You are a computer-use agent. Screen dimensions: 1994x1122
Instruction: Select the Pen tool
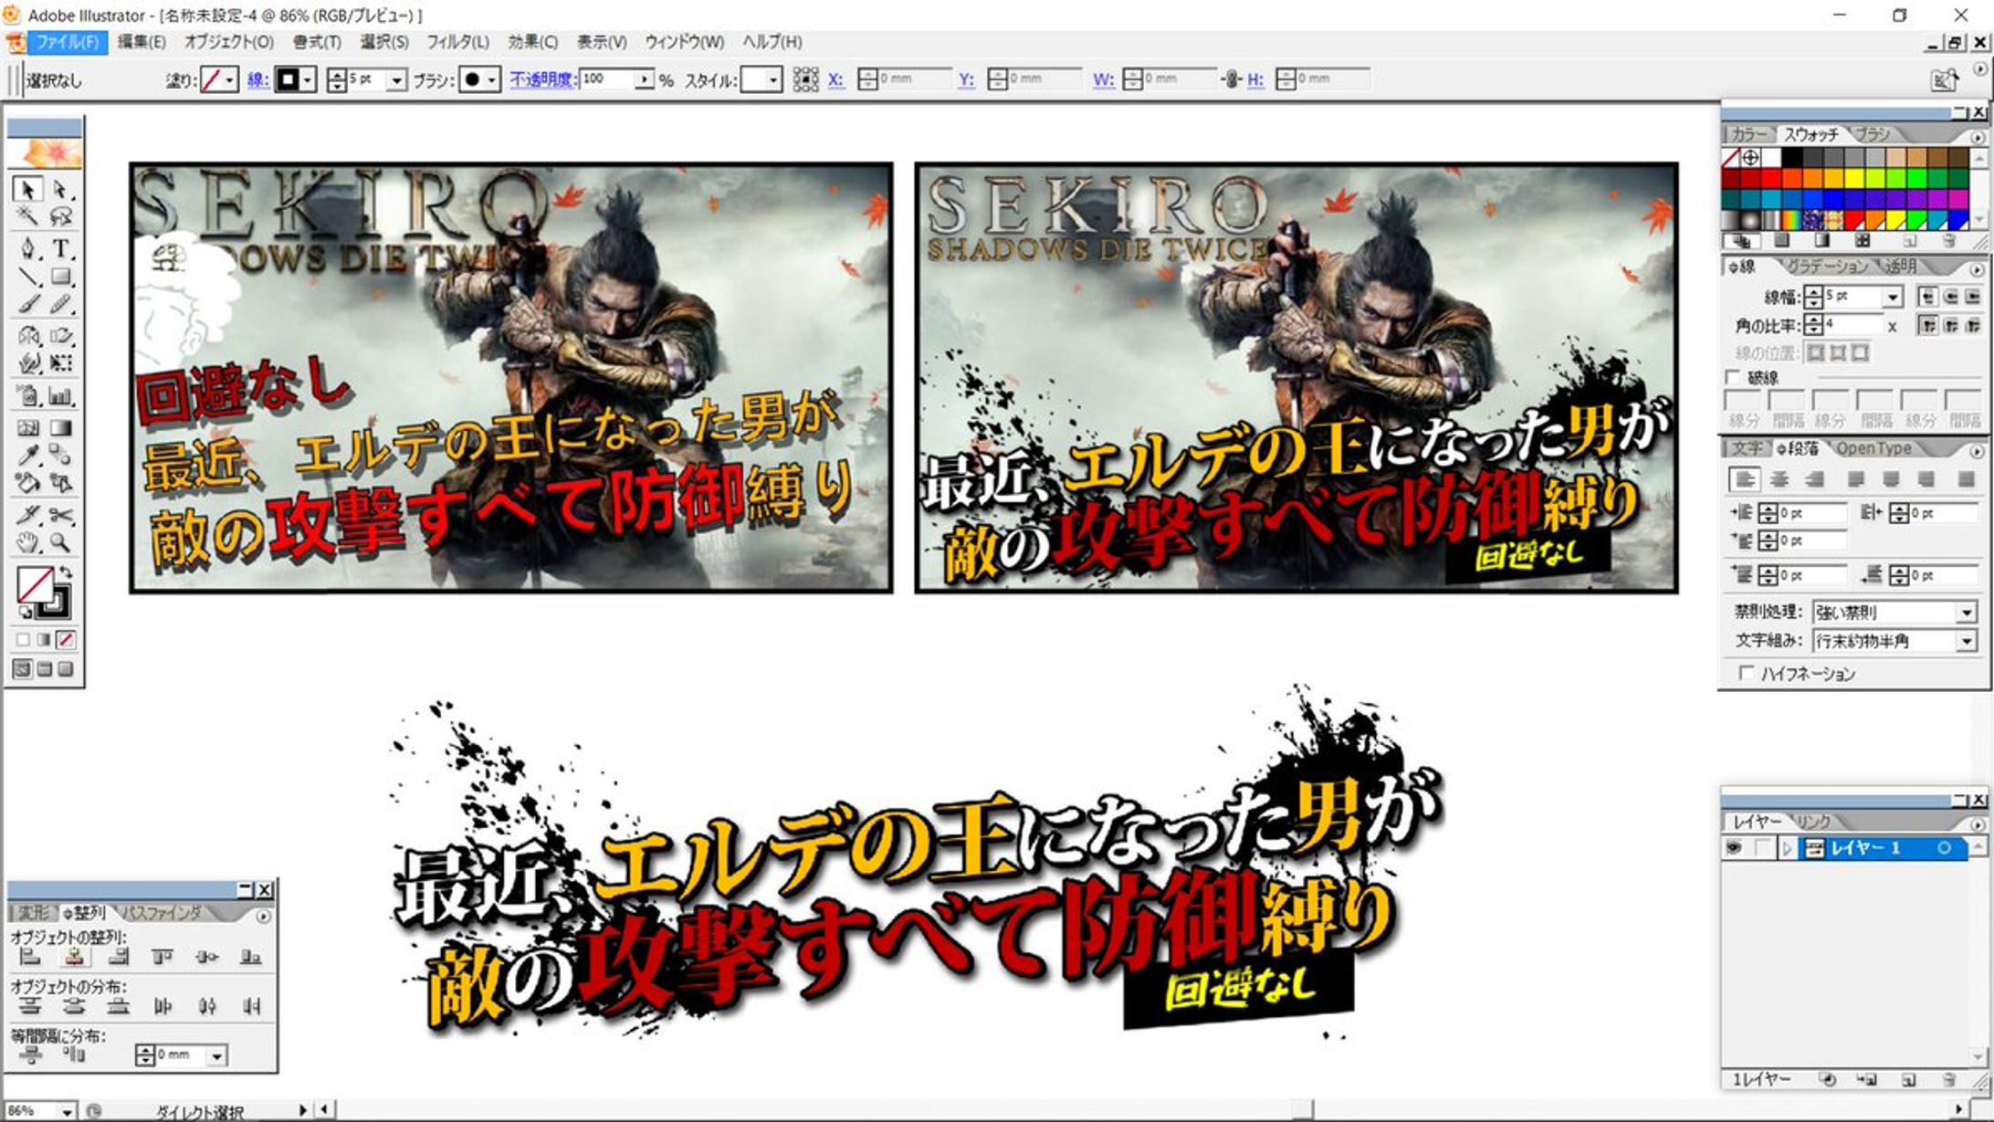coord(27,248)
